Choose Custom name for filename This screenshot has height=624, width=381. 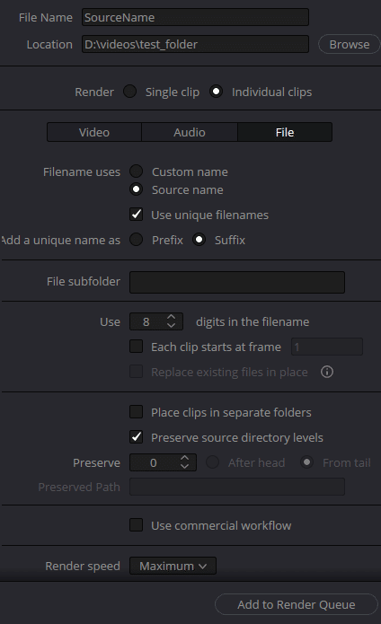click(x=137, y=171)
